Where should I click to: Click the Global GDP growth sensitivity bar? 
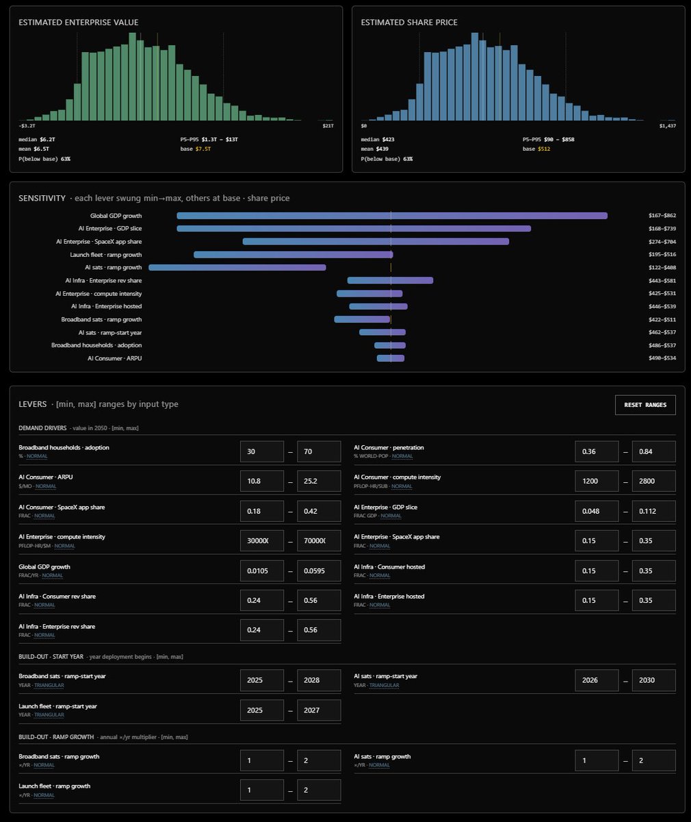pos(392,216)
